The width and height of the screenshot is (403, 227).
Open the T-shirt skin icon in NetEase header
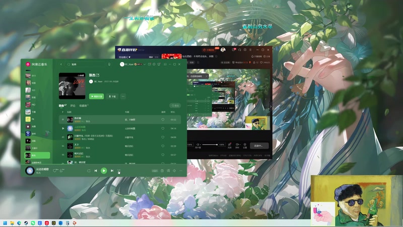tap(159, 65)
